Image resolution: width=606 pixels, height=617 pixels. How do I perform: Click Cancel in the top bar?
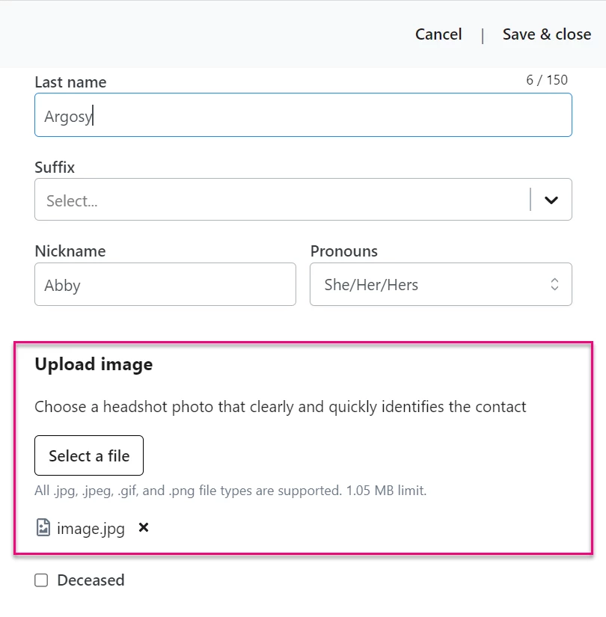(x=438, y=34)
